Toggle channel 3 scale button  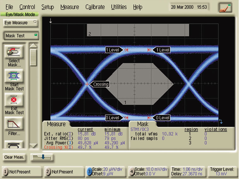coord(106,172)
